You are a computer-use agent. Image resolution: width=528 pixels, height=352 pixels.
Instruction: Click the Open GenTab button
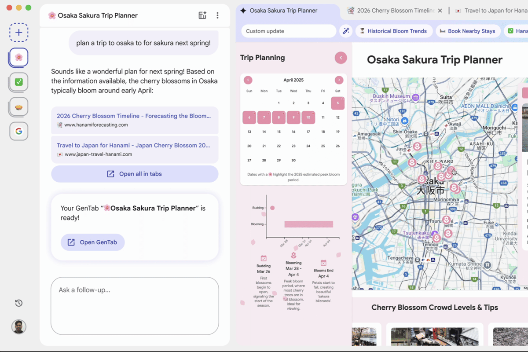tap(92, 242)
